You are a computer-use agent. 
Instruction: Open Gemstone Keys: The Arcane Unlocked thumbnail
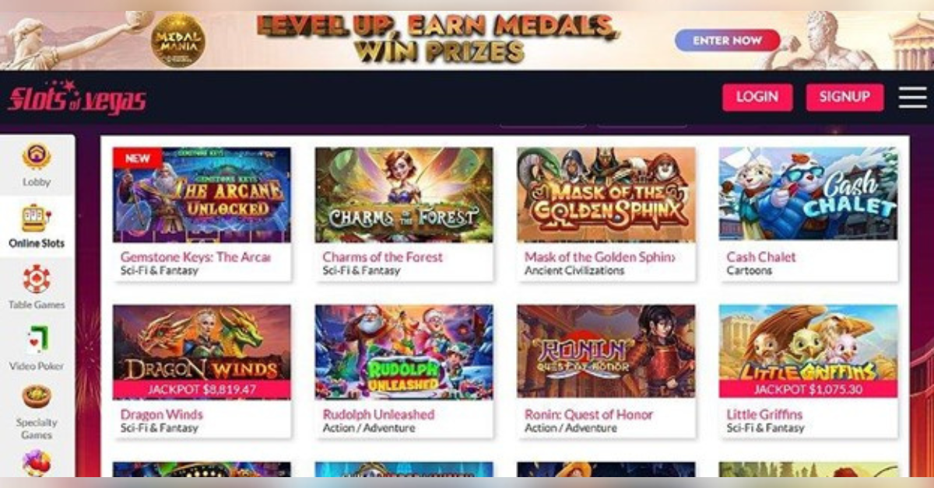tap(202, 195)
